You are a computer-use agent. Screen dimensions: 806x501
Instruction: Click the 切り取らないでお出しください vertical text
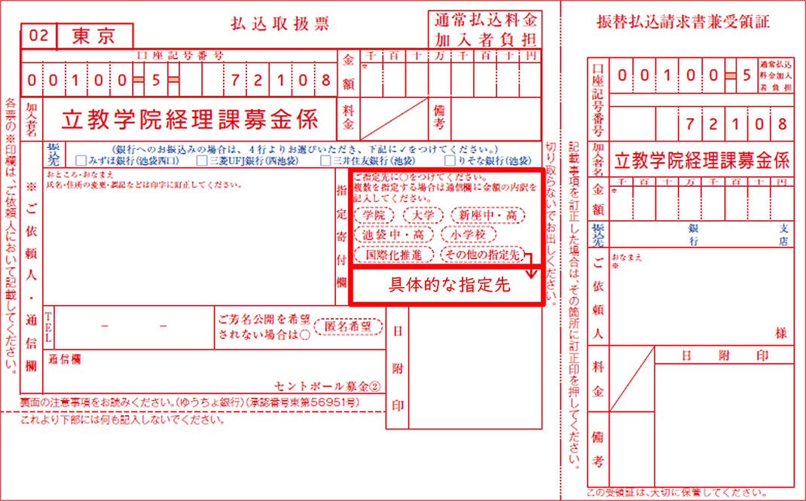pos(550,224)
